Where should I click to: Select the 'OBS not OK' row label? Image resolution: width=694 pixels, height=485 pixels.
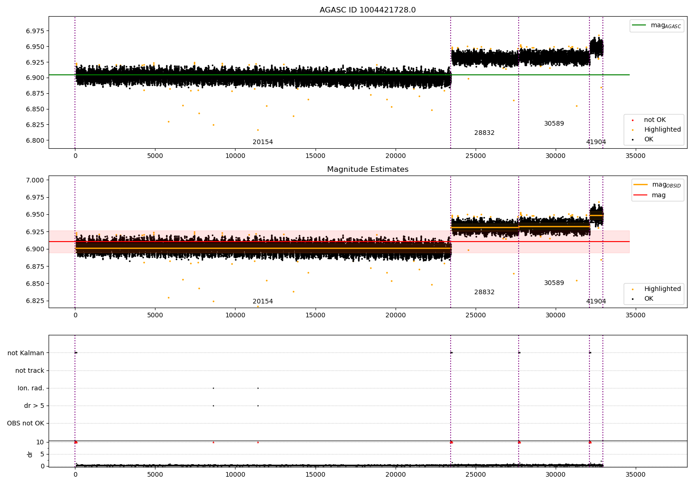point(25,424)
